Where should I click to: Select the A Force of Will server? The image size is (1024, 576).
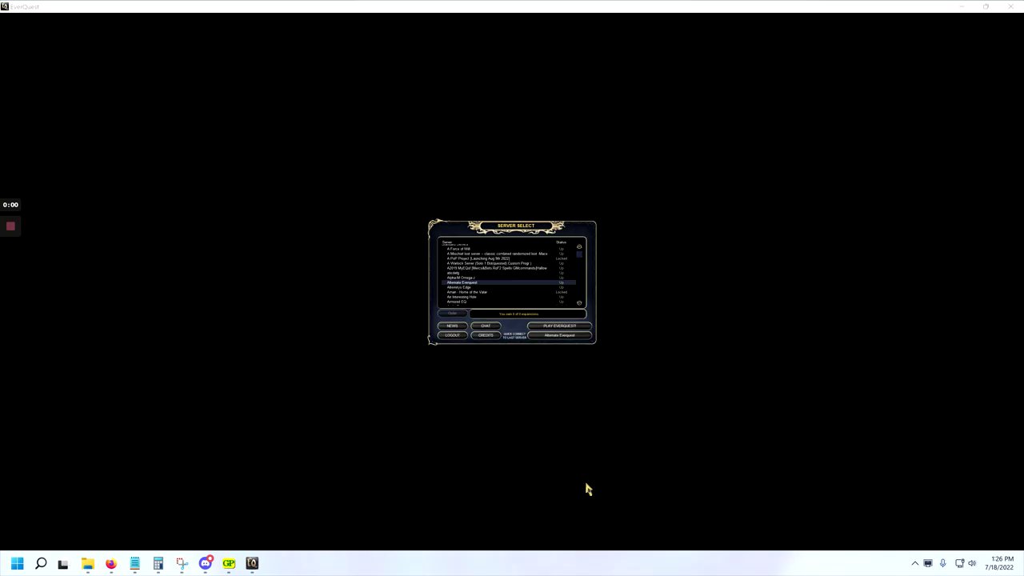click(508, 249)
